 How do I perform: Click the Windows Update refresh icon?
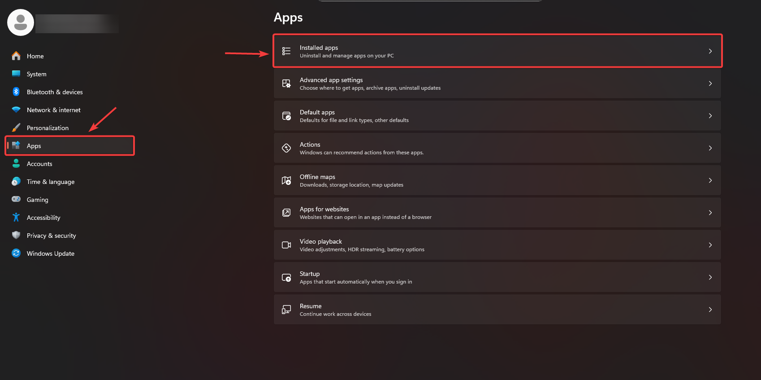(16, 253)
